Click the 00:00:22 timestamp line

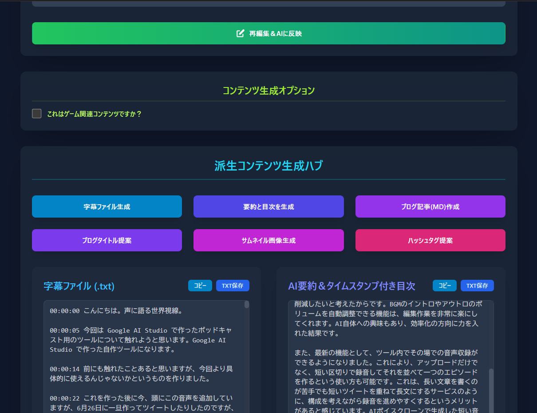[142, 403]
